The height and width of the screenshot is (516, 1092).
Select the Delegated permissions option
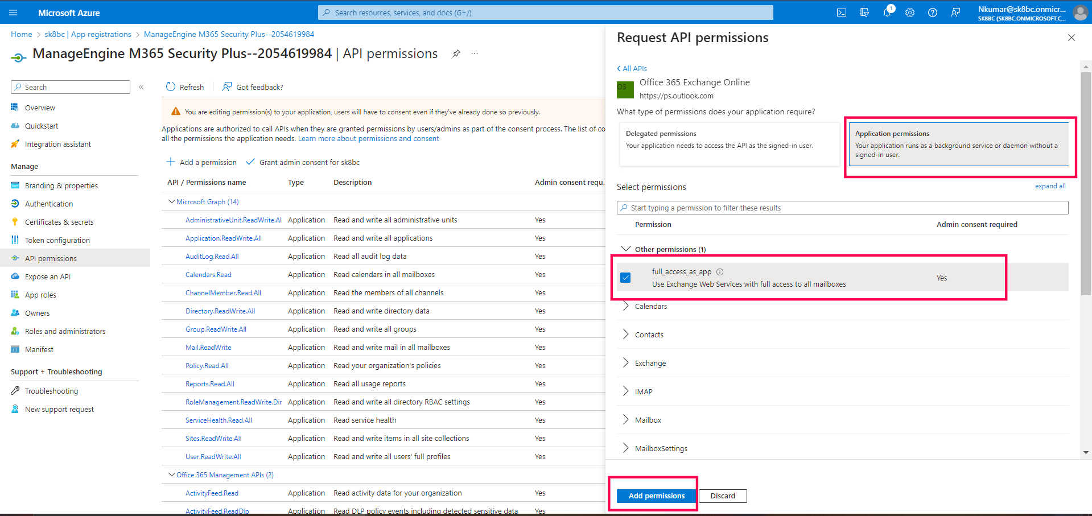tap(729, 144)
